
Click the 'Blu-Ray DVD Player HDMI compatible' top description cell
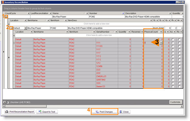pyautogui.click(x=148, y=17)
